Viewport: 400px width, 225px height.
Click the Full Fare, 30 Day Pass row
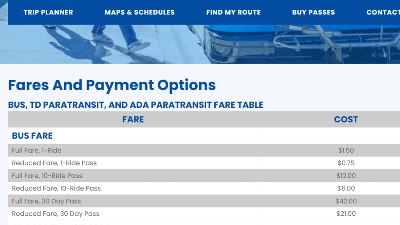pyautogui.click(x=45, y=201)
